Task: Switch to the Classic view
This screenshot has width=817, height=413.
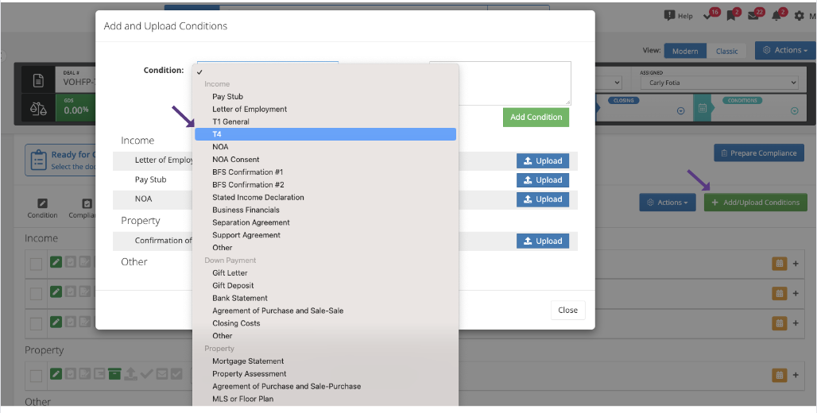Action: (726, 51)
